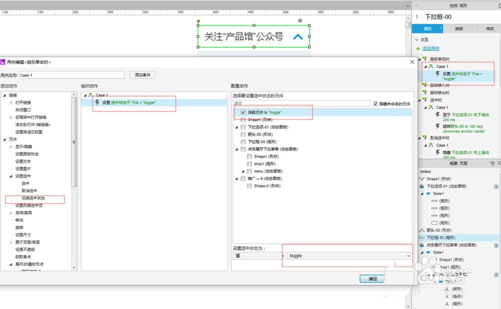Screen dimensions: 501x309
Task: Click the Case 1 tree icon in dialog
Action: (91, 95)
